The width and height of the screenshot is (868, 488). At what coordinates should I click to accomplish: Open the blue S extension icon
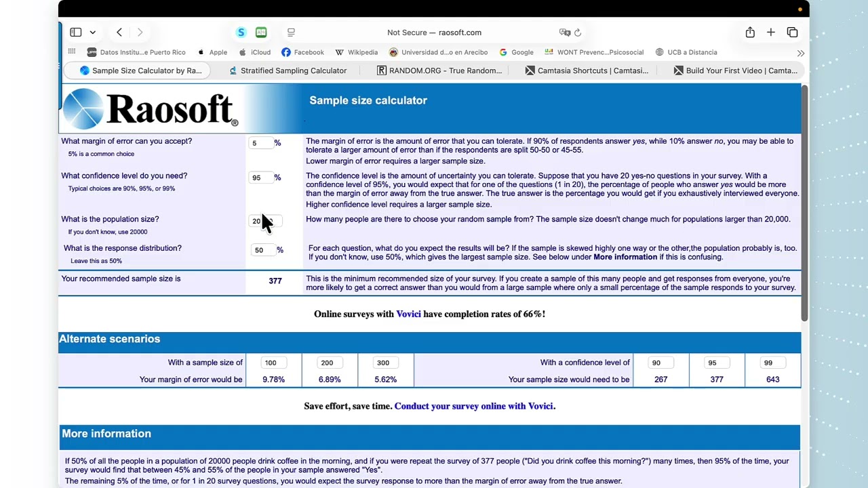(241, 33)
